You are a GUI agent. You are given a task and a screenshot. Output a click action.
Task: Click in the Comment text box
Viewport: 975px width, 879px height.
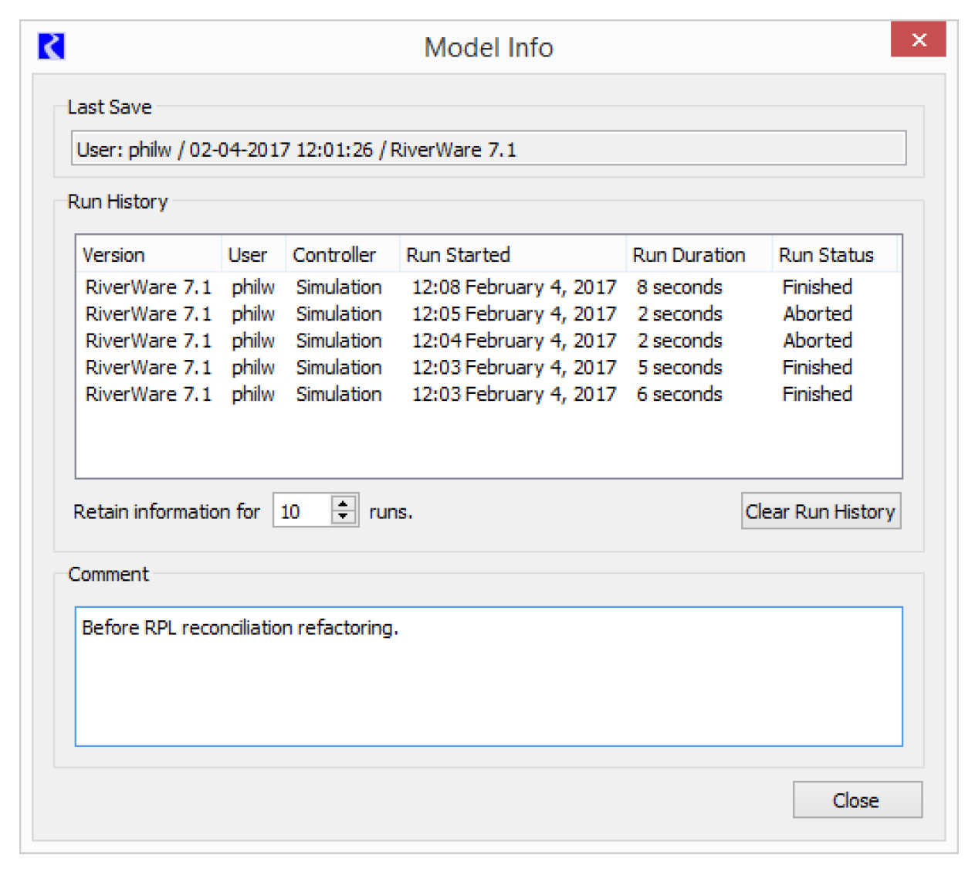[489, 676]
